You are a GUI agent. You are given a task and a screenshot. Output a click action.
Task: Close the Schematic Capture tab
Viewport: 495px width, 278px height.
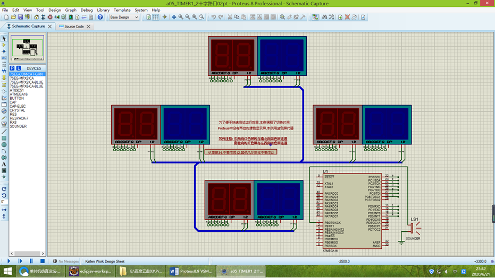[50, 27]
